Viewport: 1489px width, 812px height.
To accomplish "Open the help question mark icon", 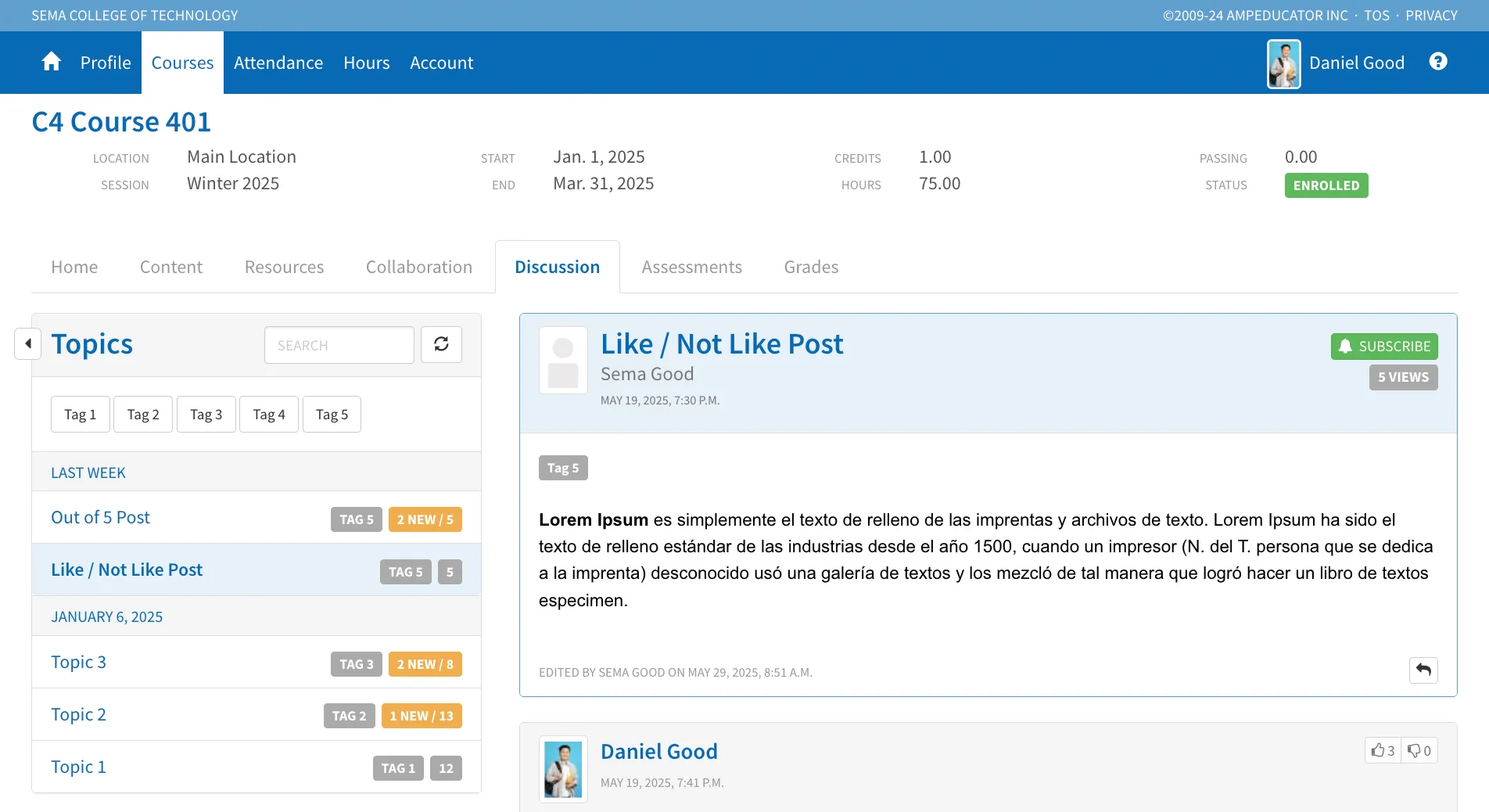I will click(x=1438, y=62).
